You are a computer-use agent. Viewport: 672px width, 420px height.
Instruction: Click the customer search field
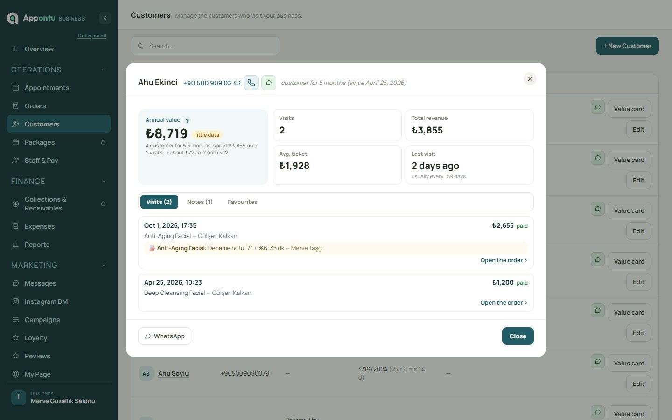[205, 46]
